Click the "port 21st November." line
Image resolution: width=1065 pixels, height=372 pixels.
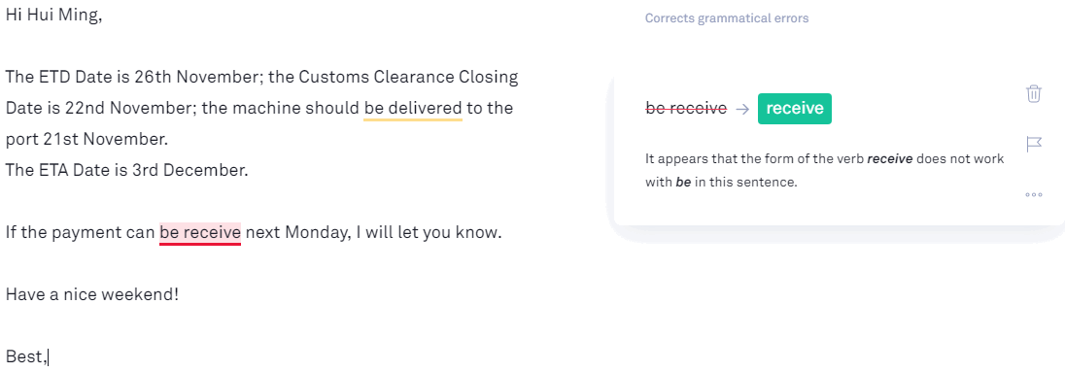86,140
